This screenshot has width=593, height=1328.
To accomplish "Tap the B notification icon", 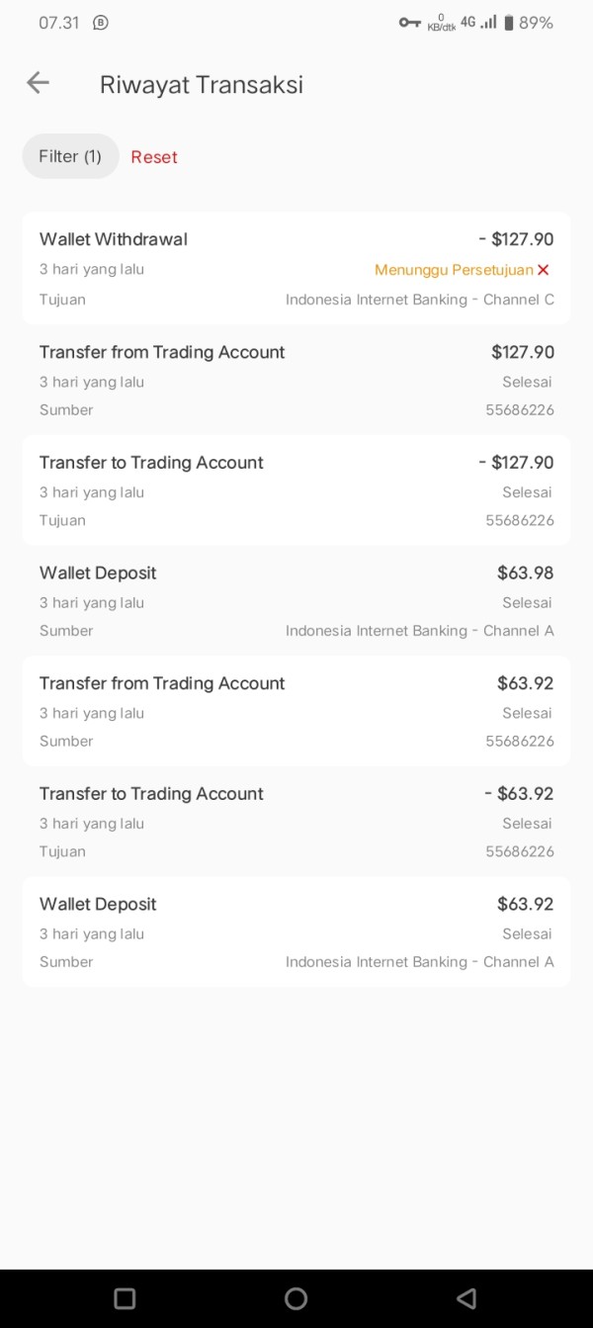I will point(101,23).
